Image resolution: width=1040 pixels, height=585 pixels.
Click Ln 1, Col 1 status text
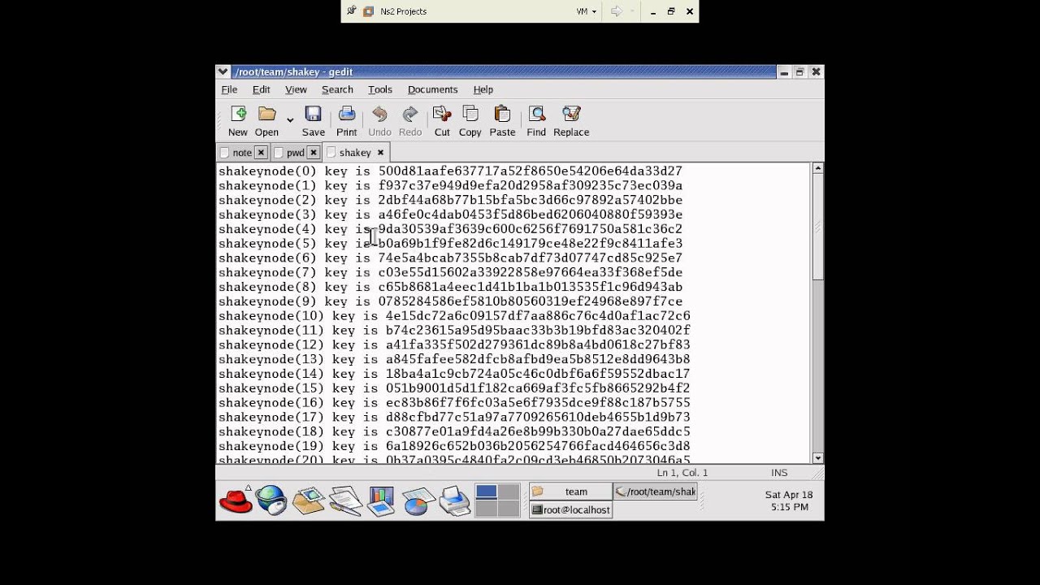(x=682, y=473)
